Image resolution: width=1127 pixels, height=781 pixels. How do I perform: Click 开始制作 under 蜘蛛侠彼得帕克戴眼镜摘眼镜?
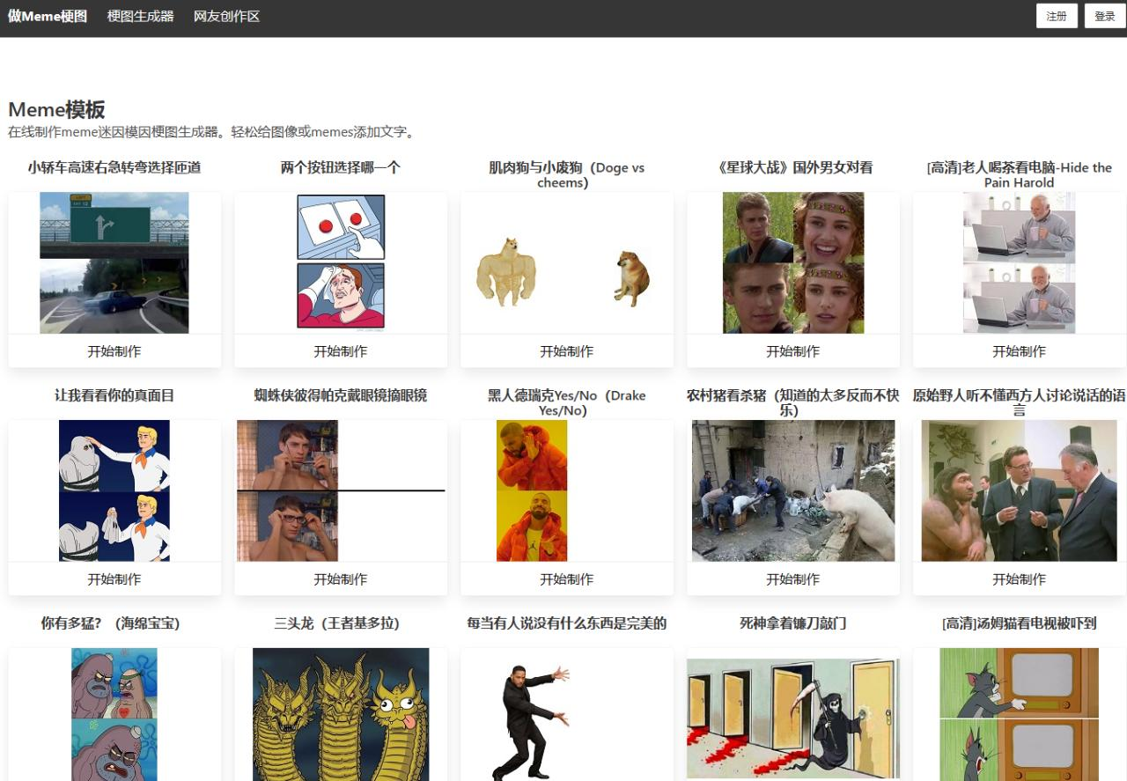[341, 579]
